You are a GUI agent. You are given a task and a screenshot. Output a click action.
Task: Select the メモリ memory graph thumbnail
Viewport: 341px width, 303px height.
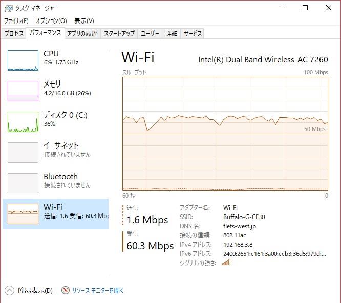tap(23, 91)
